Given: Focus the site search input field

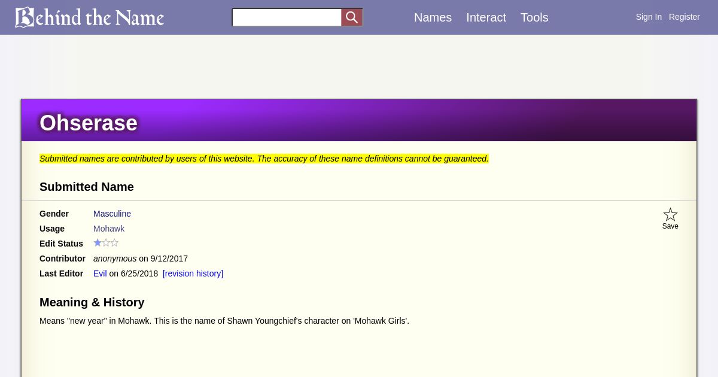Looking at the screenshot, I should [x=287, y=17].
